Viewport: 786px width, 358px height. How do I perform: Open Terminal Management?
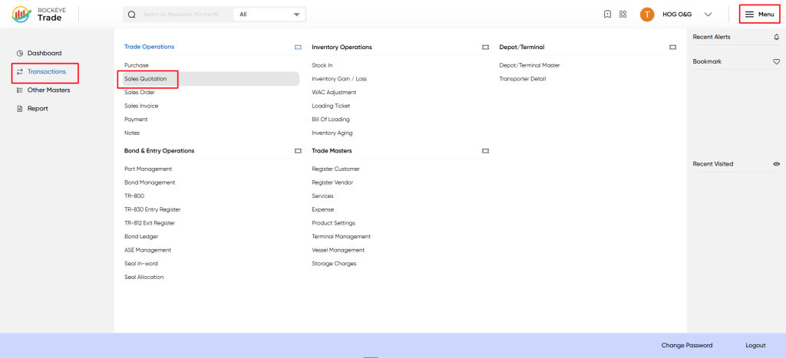(342, 237)
